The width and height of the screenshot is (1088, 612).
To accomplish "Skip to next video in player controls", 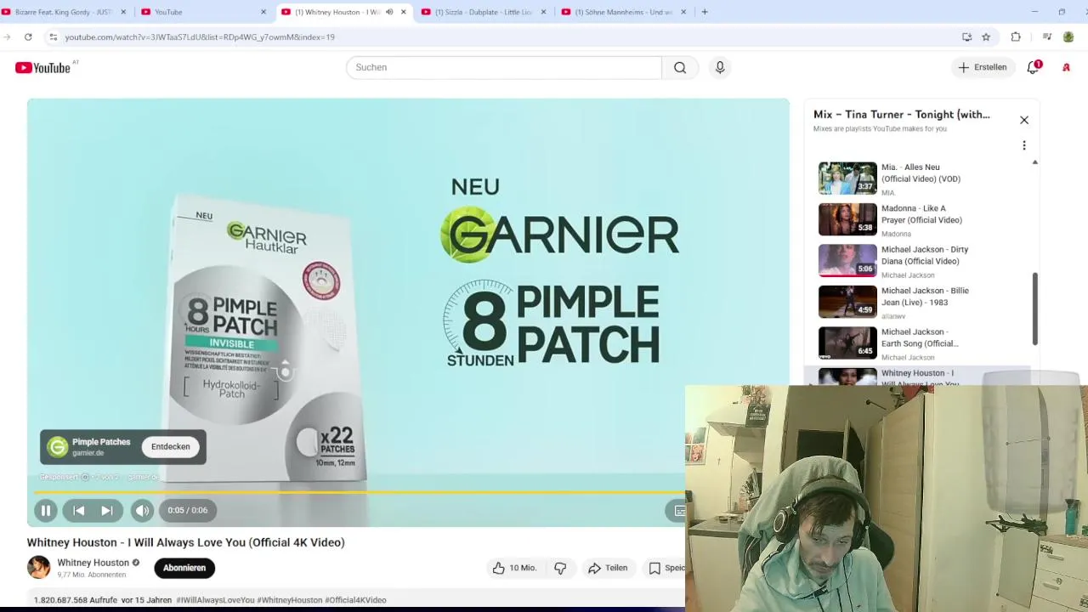I will point(107,510).
